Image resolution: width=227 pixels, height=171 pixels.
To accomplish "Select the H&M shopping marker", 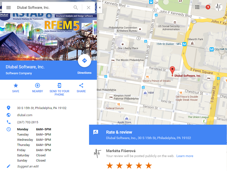I will [145, 93].
